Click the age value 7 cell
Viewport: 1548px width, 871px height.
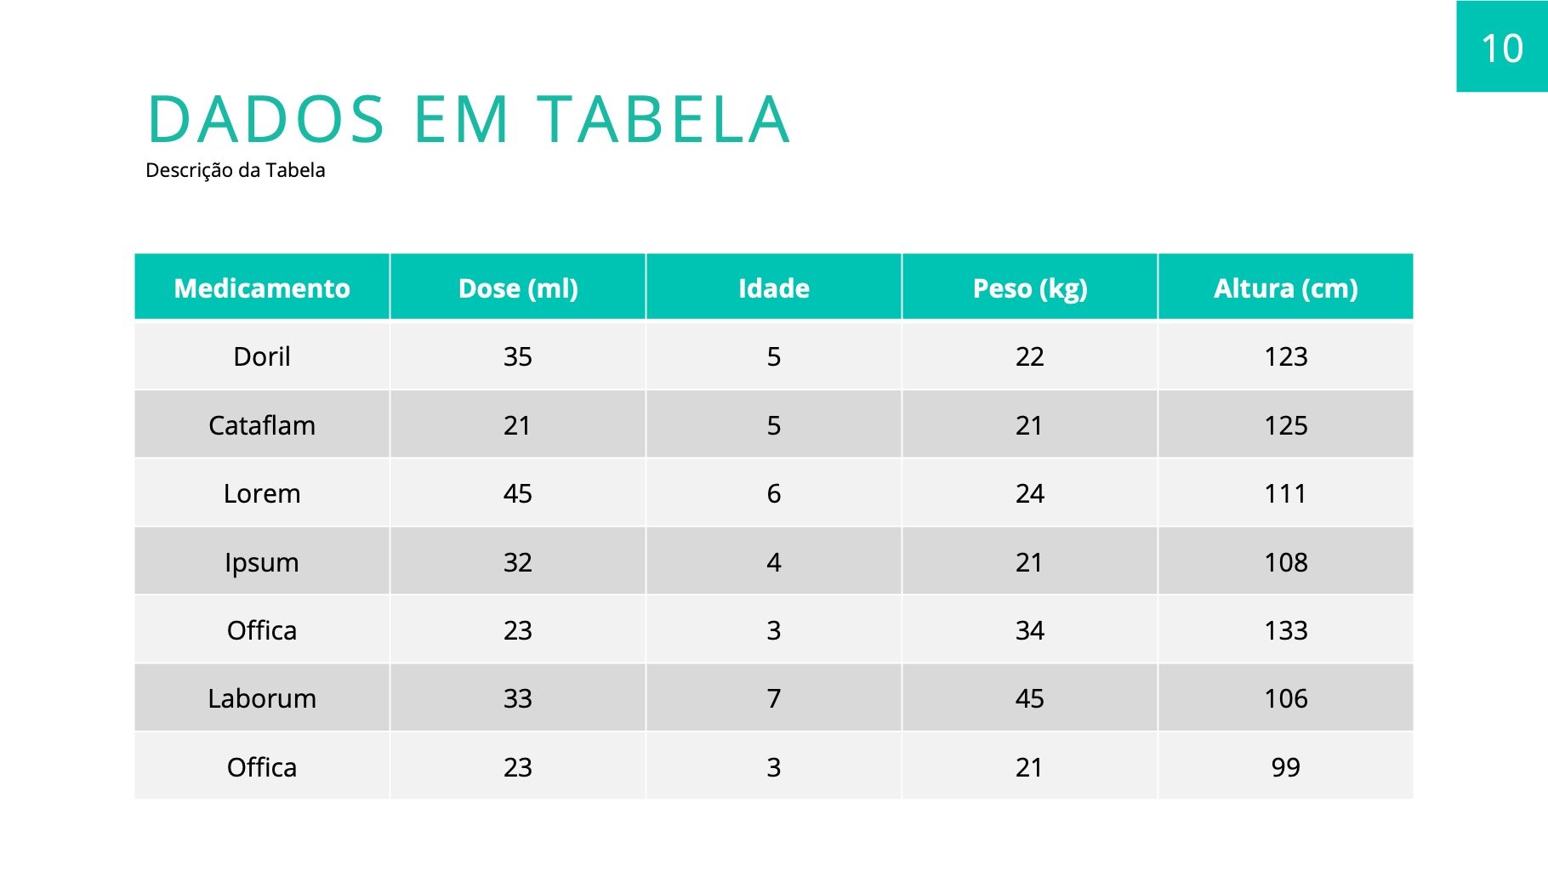point(773,698)
